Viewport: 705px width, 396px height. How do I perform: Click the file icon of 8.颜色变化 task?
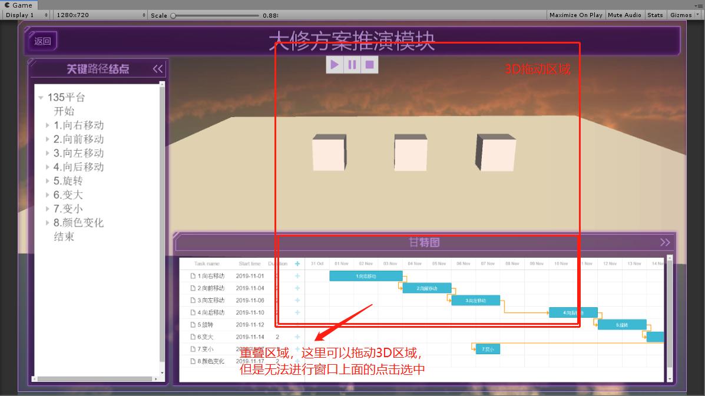coord(193,361)
